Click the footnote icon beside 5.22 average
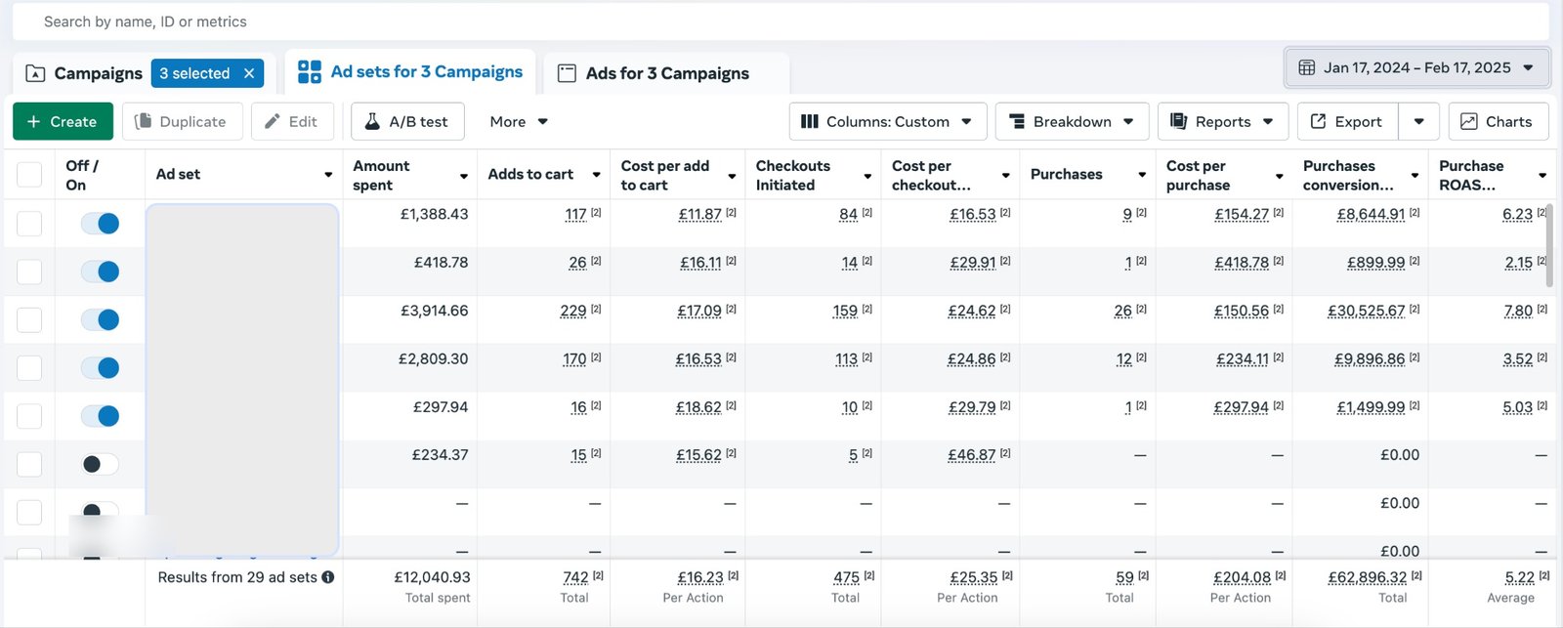This screenshot has width=1563, height=628. pyautogui.click(x=1544, y=575)
